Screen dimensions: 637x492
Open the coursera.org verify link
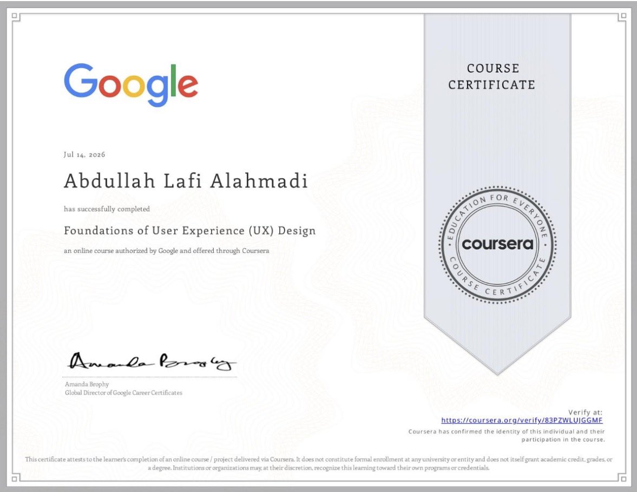522,420
